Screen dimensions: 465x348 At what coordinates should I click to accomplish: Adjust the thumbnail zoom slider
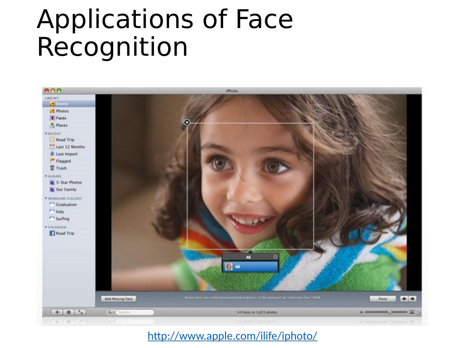(x=389, y=312)
